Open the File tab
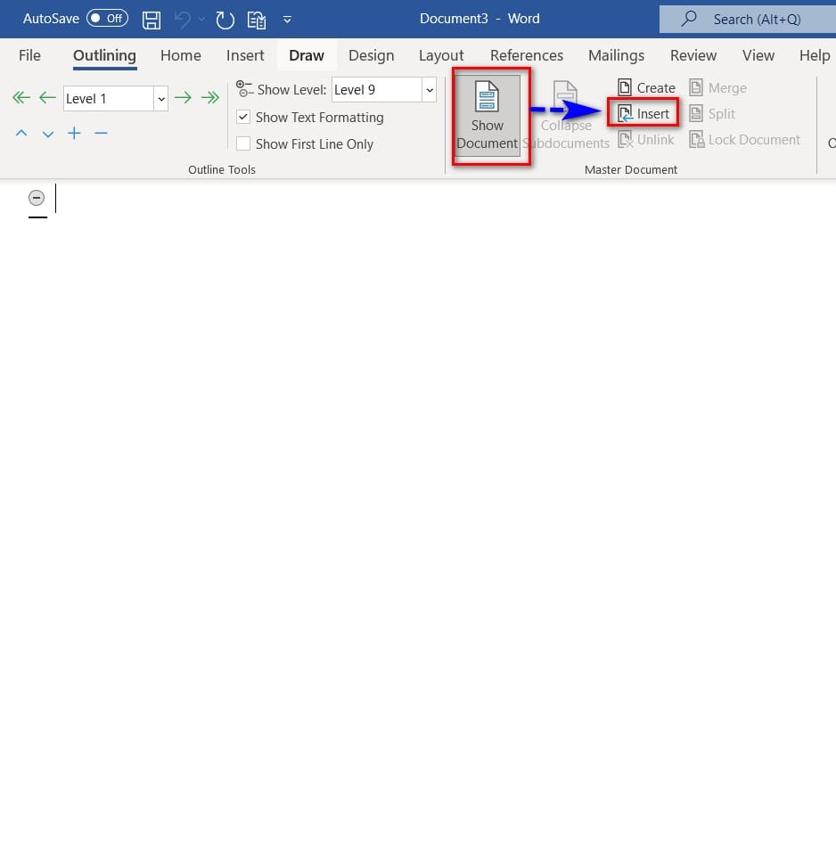 pos(29,55)
